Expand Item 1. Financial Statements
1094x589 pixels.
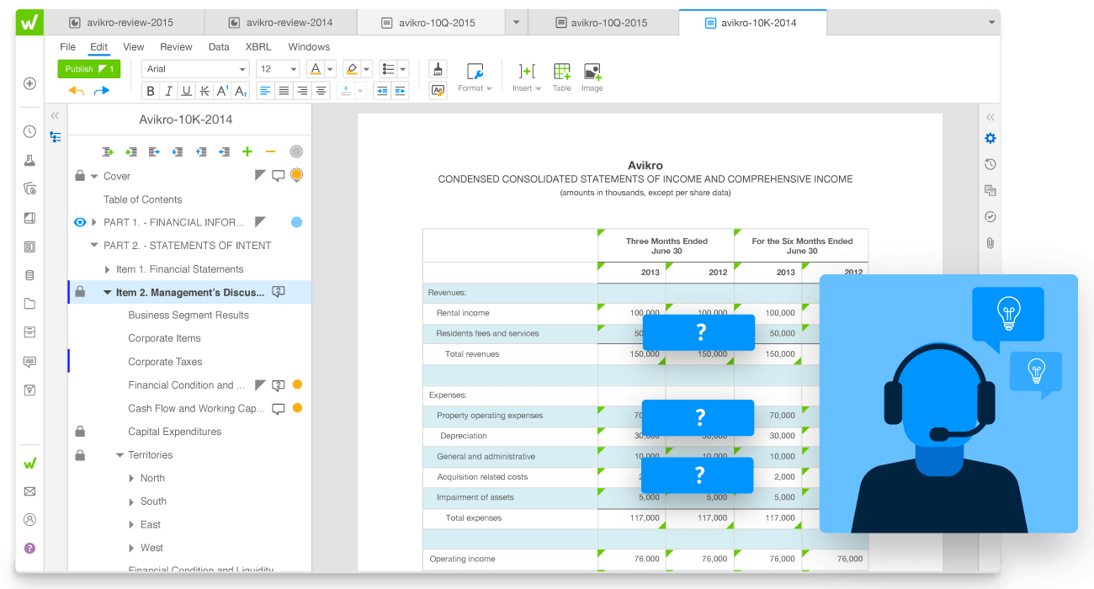click(x=108, y=269)
